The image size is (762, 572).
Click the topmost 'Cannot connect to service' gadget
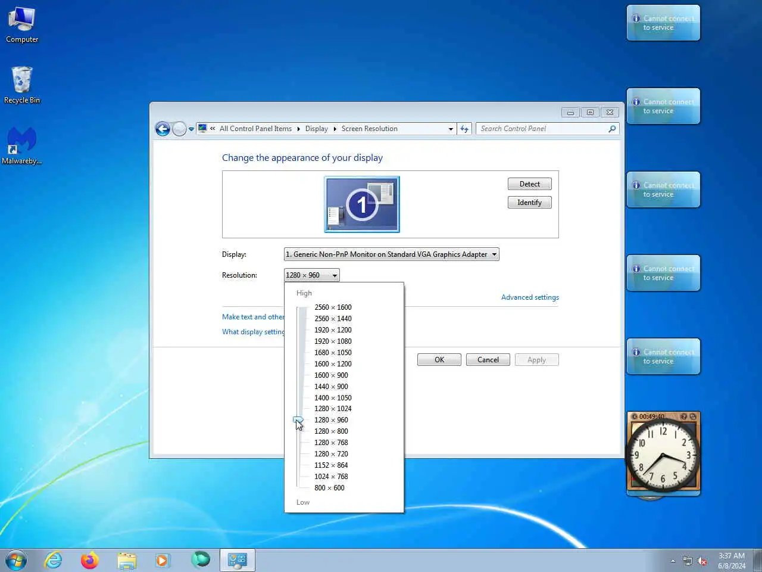(663, 23)
